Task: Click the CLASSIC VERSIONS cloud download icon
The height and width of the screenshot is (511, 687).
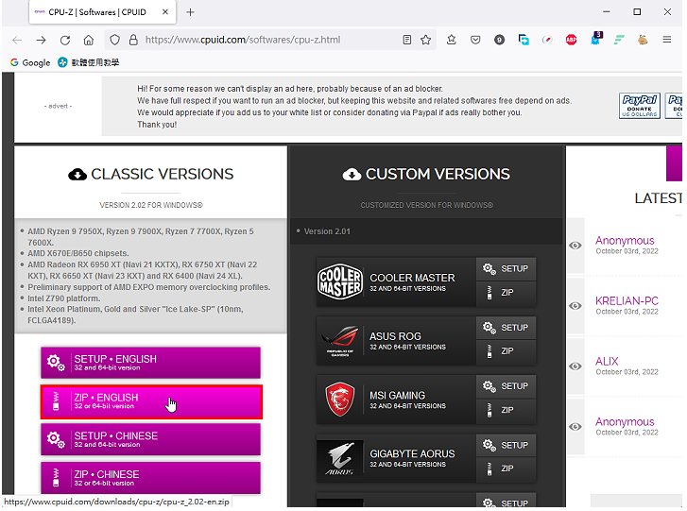Action: pos(77,175)
